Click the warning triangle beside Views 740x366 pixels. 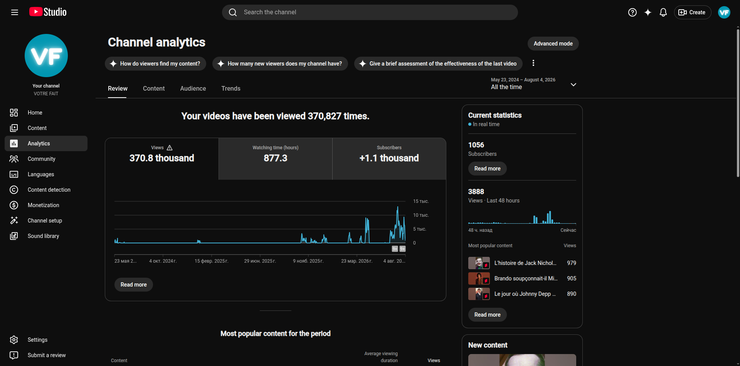tap(170, 148)
